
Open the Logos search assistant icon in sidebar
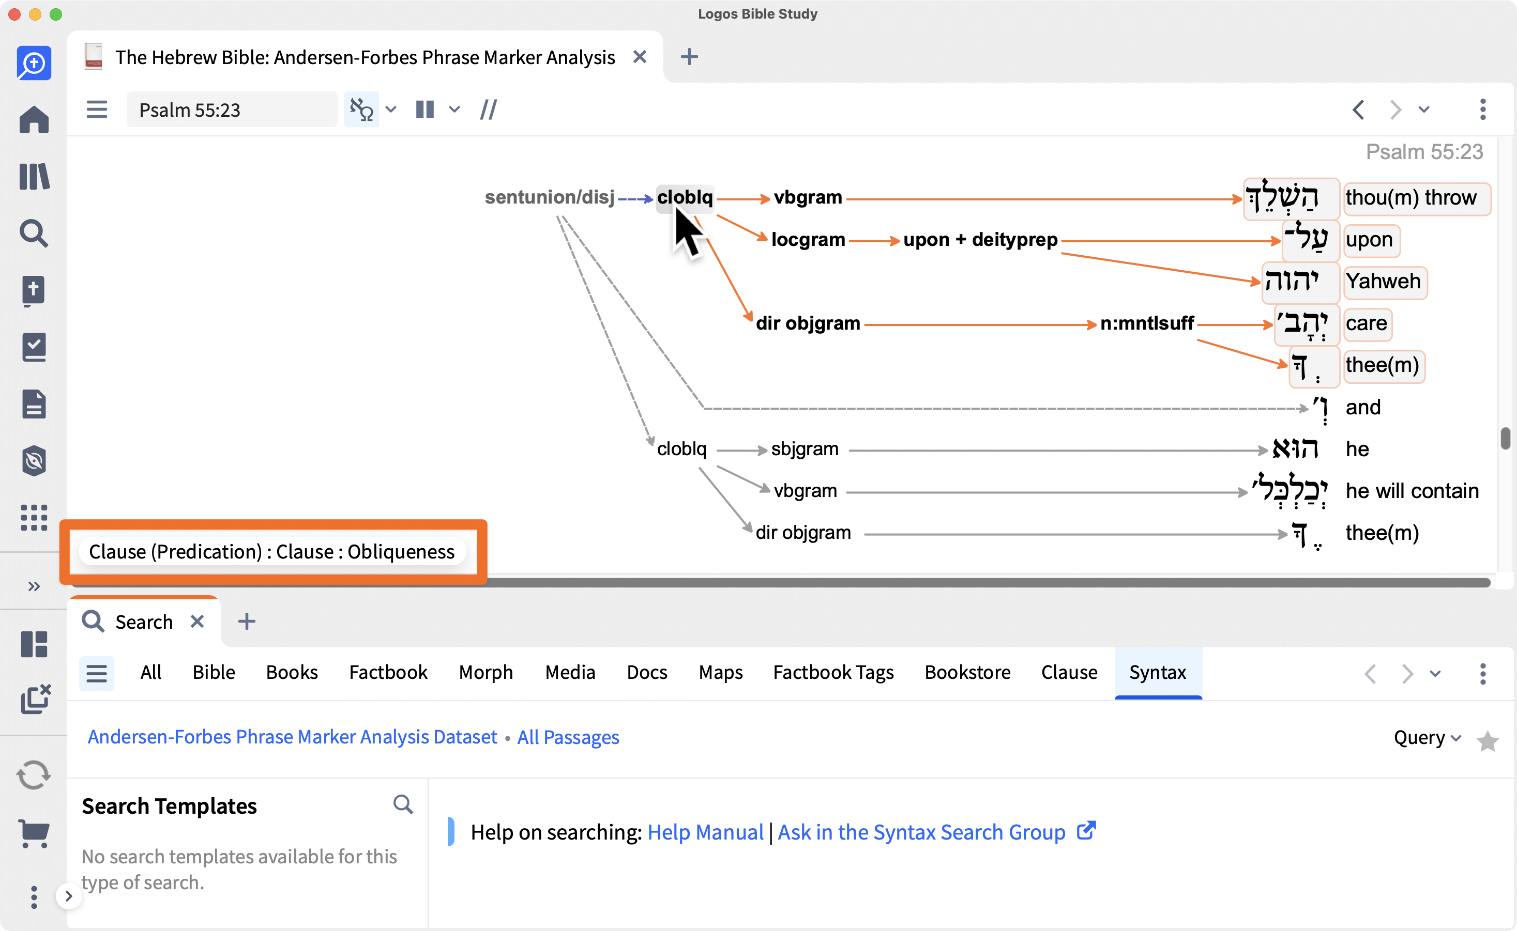34,64
